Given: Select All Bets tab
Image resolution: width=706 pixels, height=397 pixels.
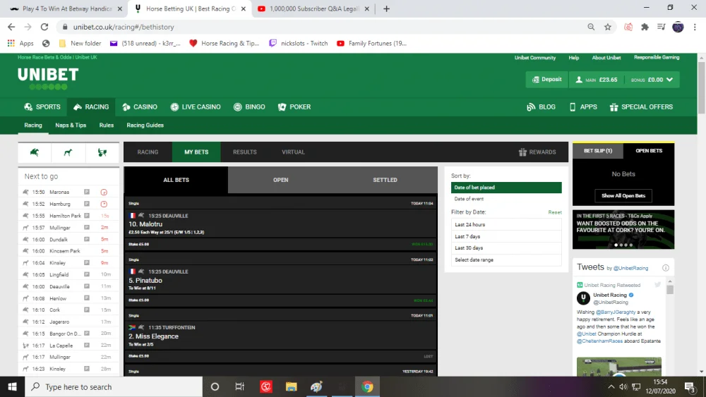Looking at the screenshot, I should [176, 180].
